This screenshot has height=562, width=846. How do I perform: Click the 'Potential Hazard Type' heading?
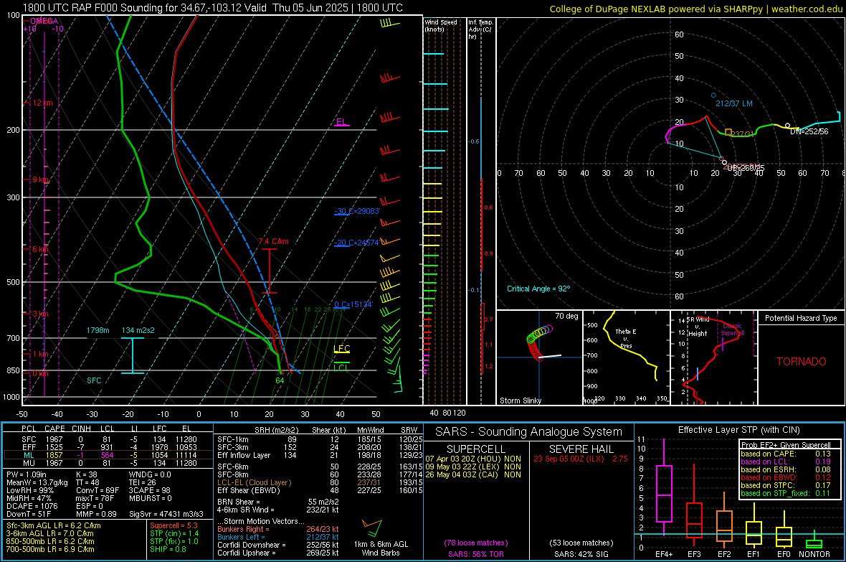801,318
